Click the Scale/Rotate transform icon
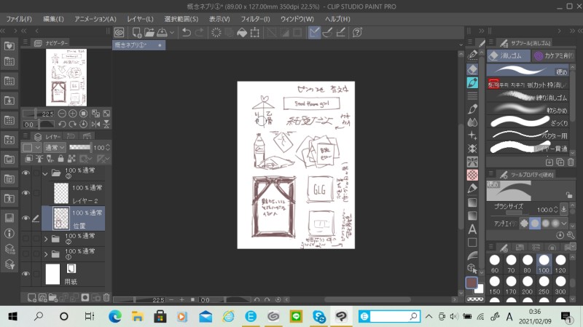Image resolution: width=583 pixels, height=327 pixels. coord(254,33)
